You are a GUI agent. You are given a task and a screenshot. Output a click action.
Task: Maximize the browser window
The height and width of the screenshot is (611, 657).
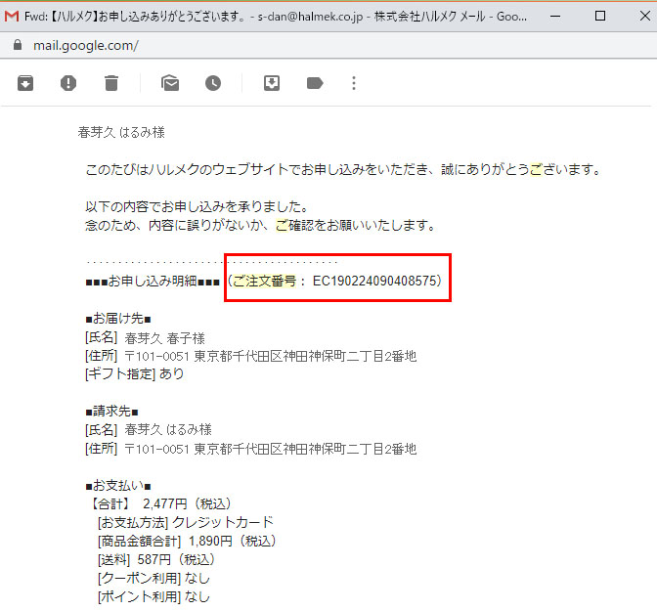[600, 15]
